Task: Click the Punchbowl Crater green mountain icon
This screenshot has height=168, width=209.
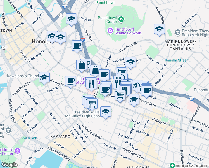Action: [x=121, y=19]
